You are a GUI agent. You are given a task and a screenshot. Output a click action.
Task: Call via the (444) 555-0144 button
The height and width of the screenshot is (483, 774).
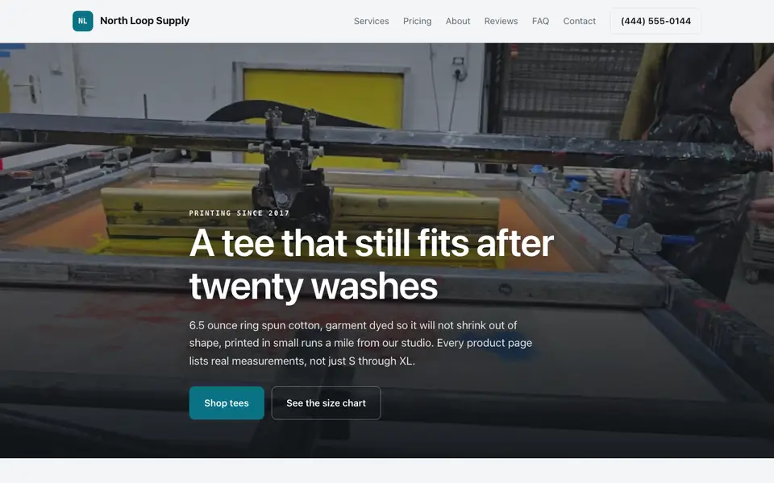[x=655, y=21]
